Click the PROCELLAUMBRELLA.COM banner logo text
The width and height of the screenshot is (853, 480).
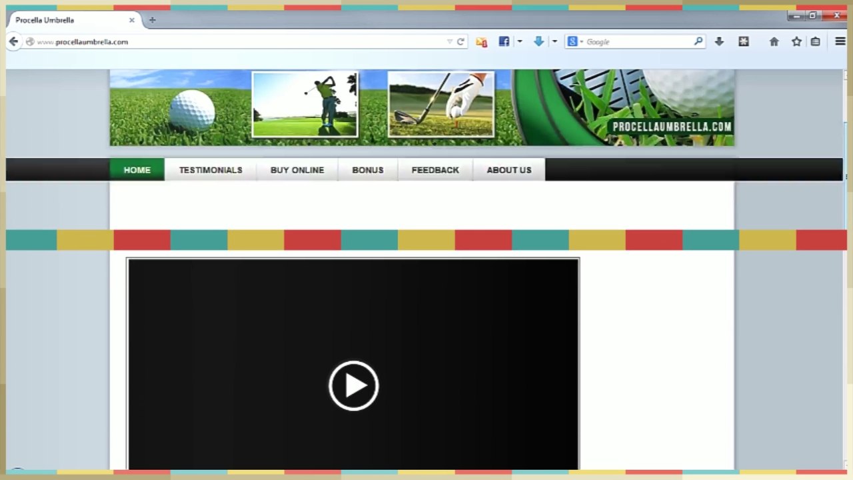point(672,127)
